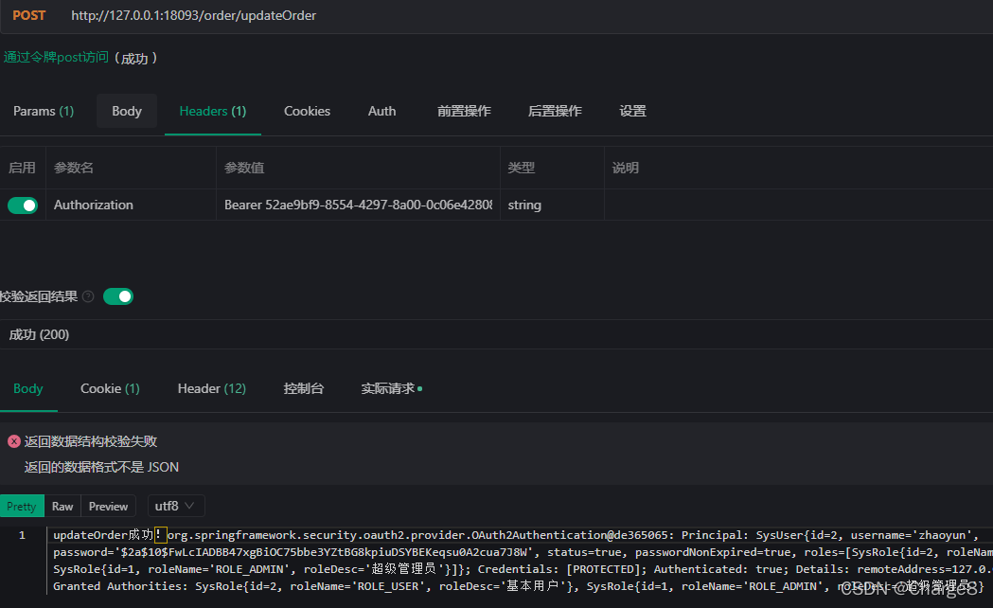View the response Cookie (1) tab
The height and width of the screenshot is (608, 993).
[110, 388]
